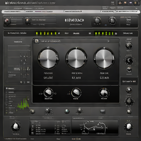Click the first knob under the right-side label bar
This screenshot has height=141, width=141.
[129, 90]
